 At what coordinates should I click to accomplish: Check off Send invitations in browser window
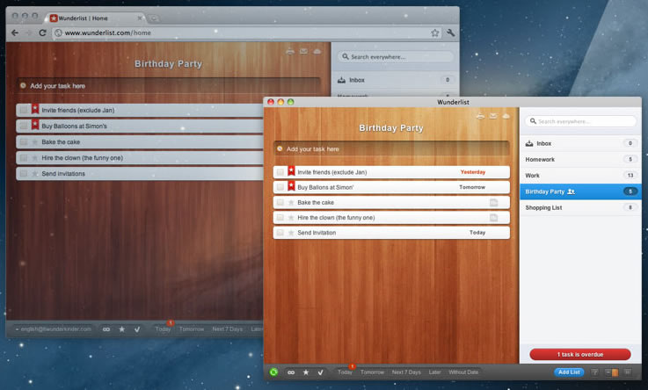[x=24, y=174]
